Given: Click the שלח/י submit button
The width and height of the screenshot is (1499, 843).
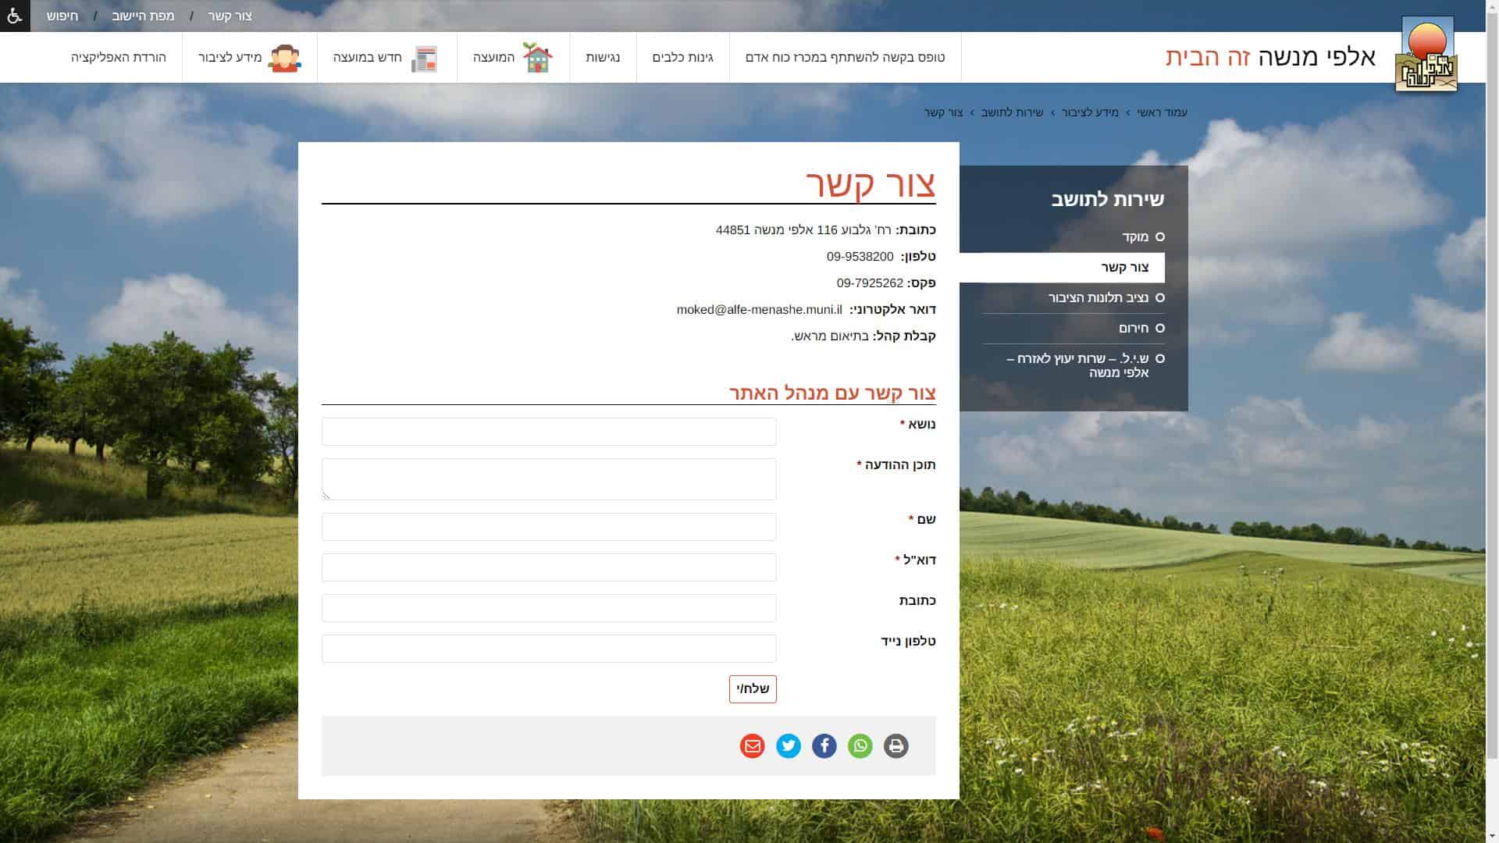Looking at the screenshot, I should click(x=753, y=689).
